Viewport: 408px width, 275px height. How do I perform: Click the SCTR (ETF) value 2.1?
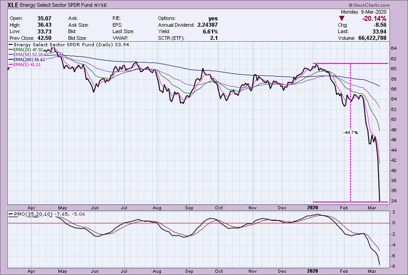[x=214, y=38]
